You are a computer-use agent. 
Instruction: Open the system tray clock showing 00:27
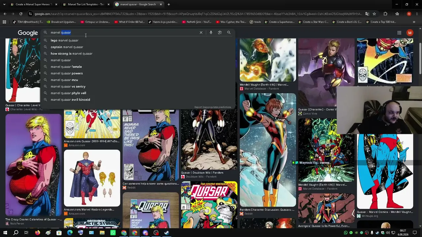(x=403, y=233)
